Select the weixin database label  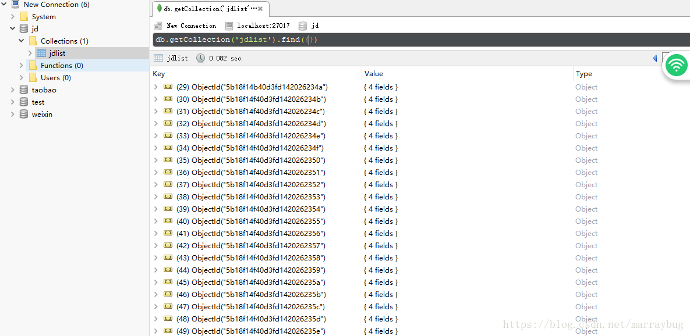[43, 114]
